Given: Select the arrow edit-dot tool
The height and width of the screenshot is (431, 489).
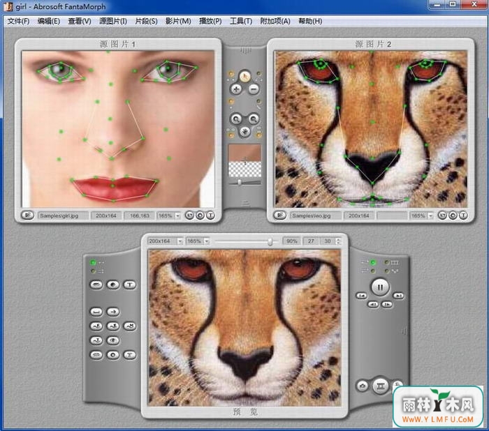Looking at the screenshot, I should coord(245,76).
